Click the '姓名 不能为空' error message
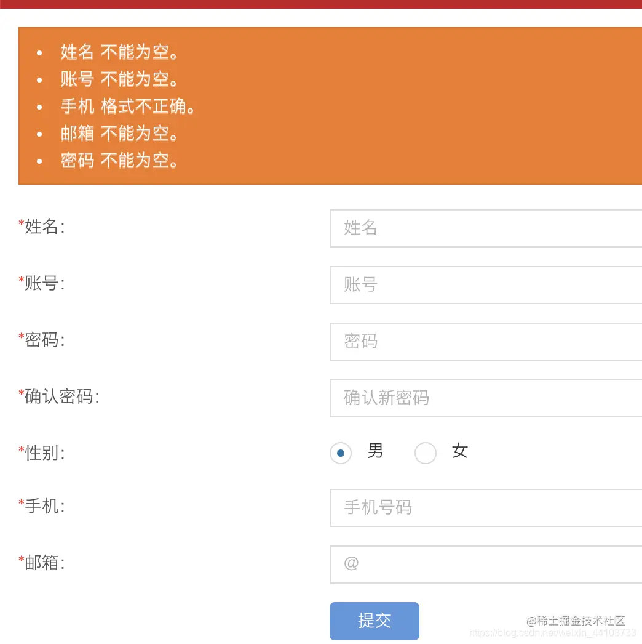This screenshot has width=642, height=644. point(121,52)
